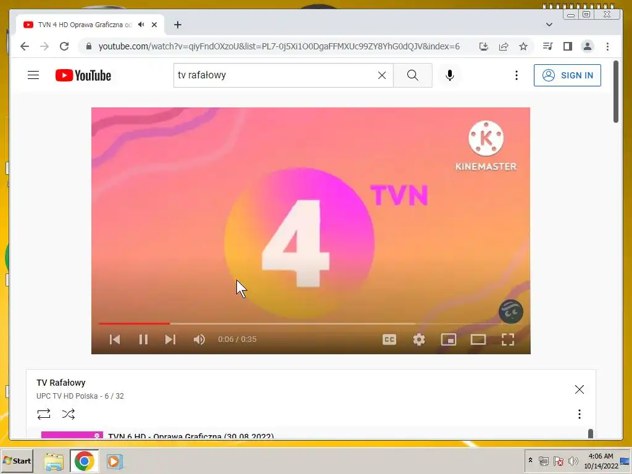Pause the video
This screenshot has width=632, height=474.
pyautogui.click(x=143, y=339)
